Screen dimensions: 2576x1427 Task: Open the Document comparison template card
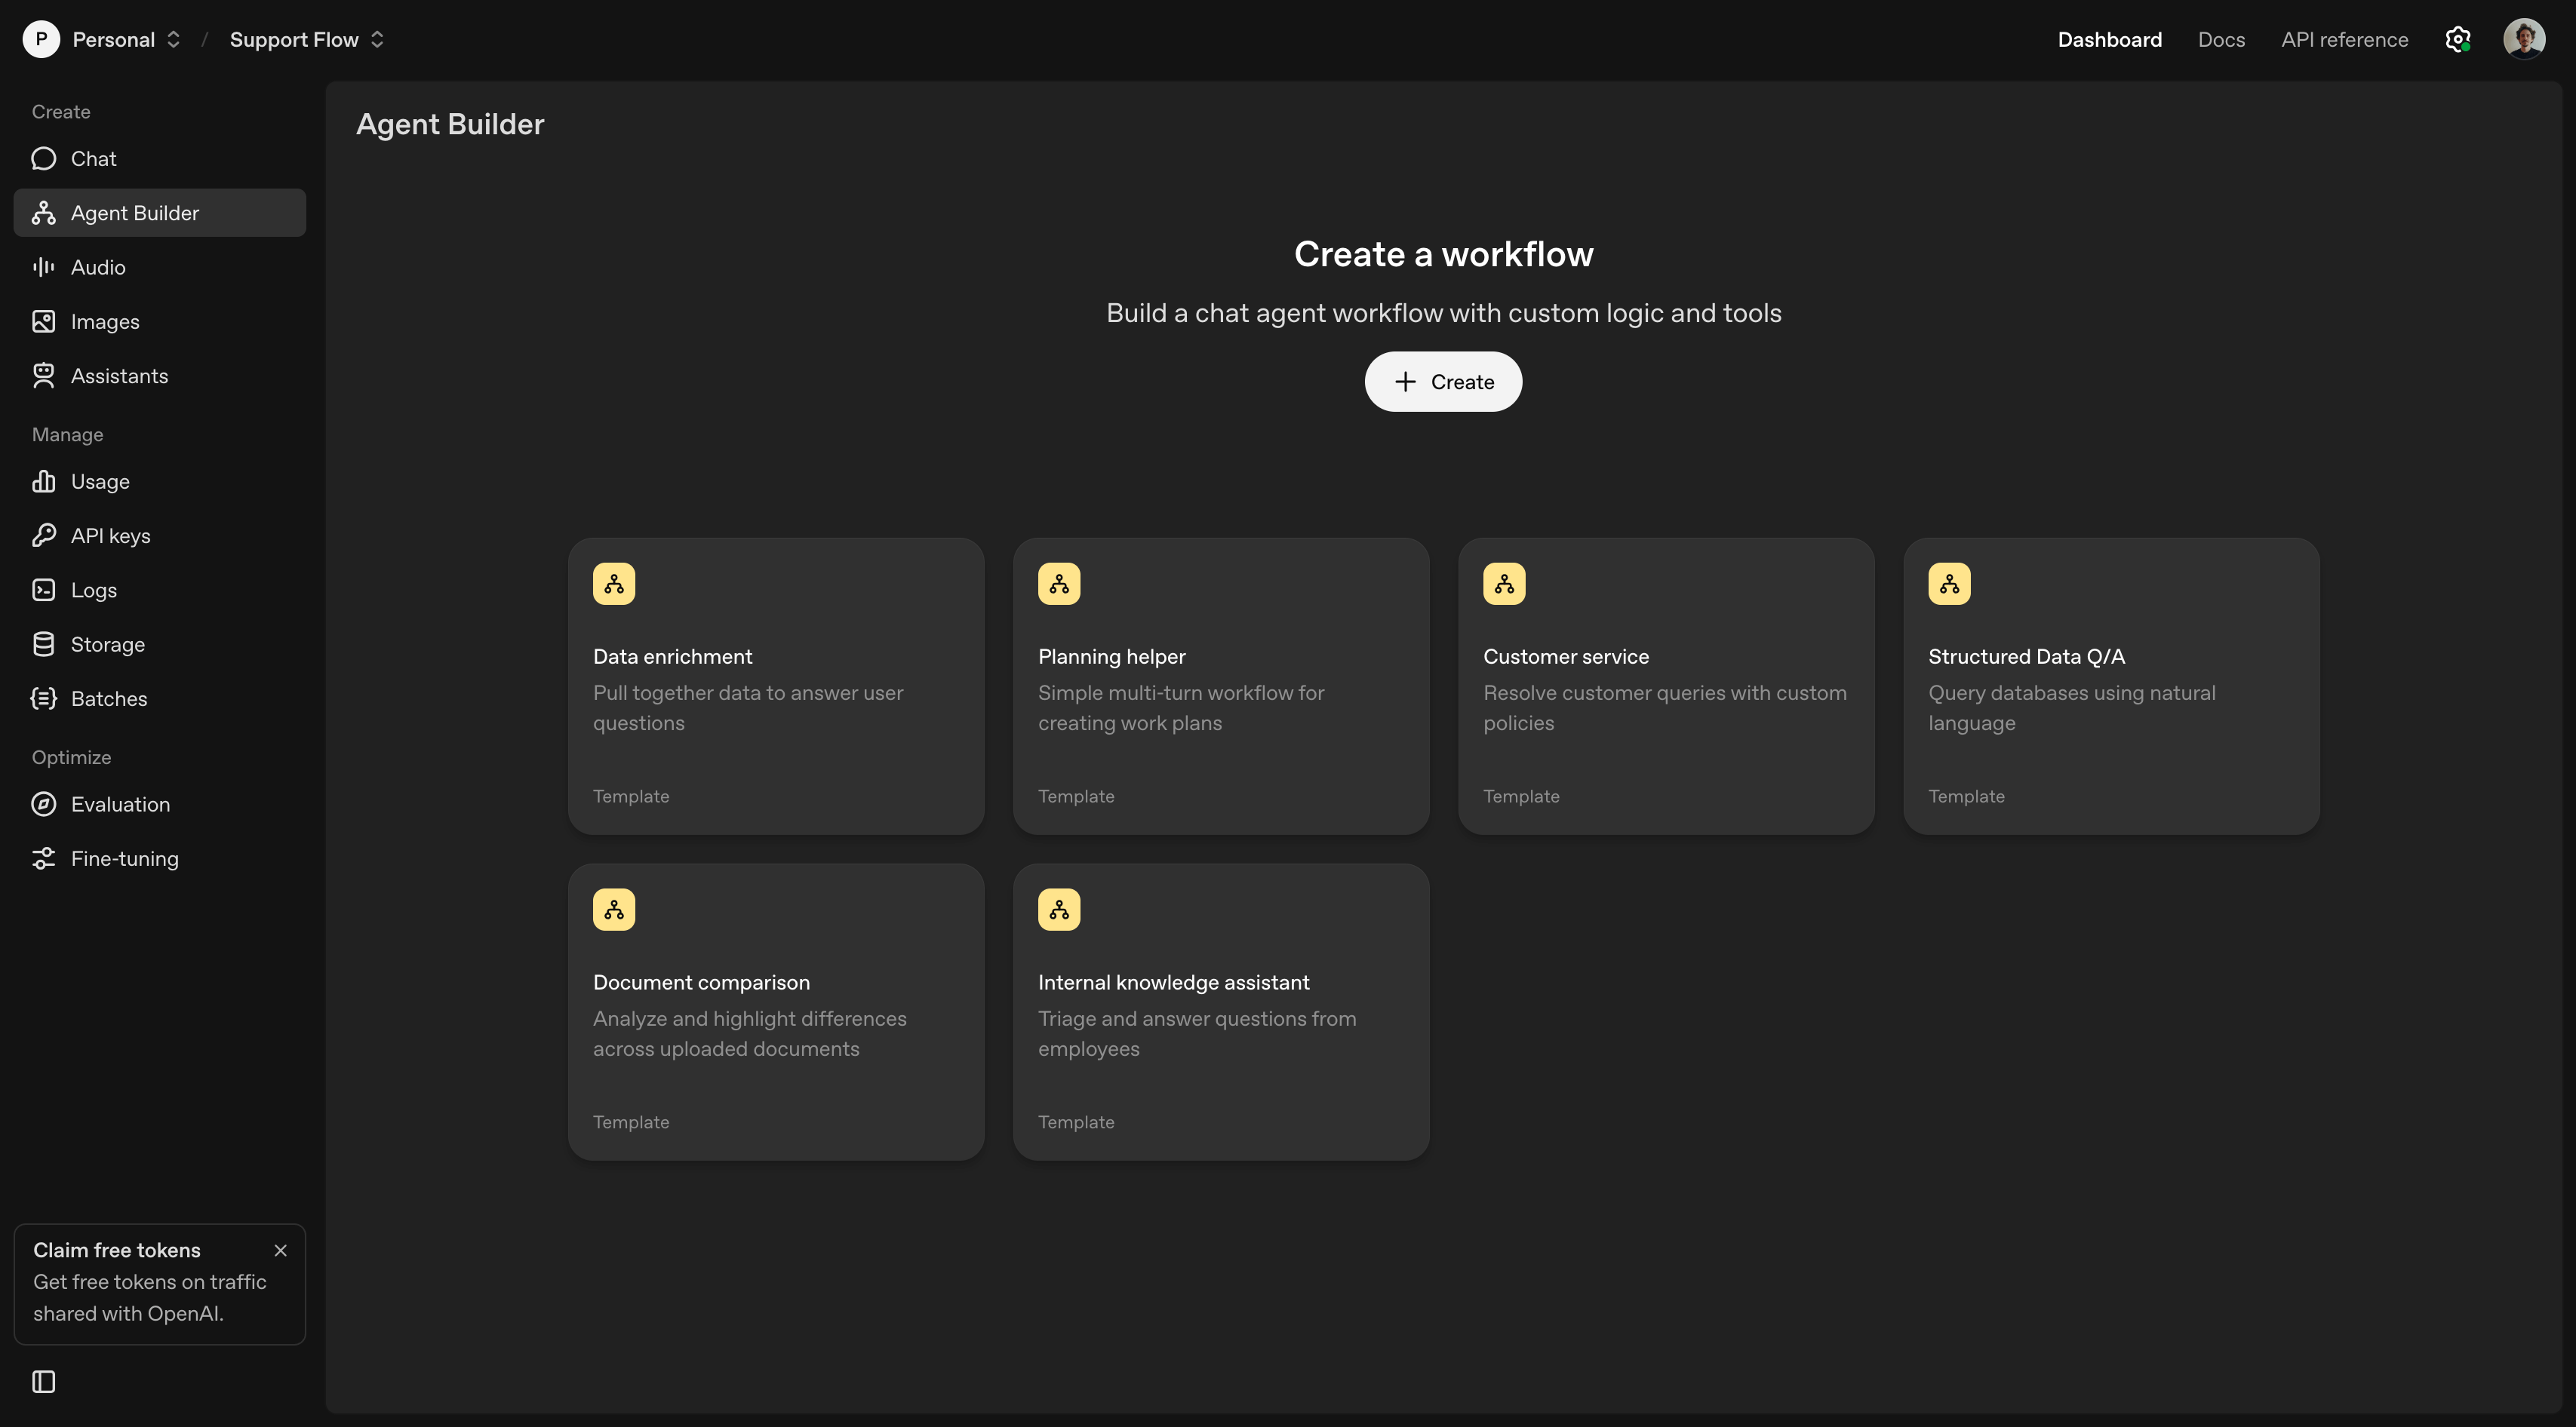[776, 1012]
